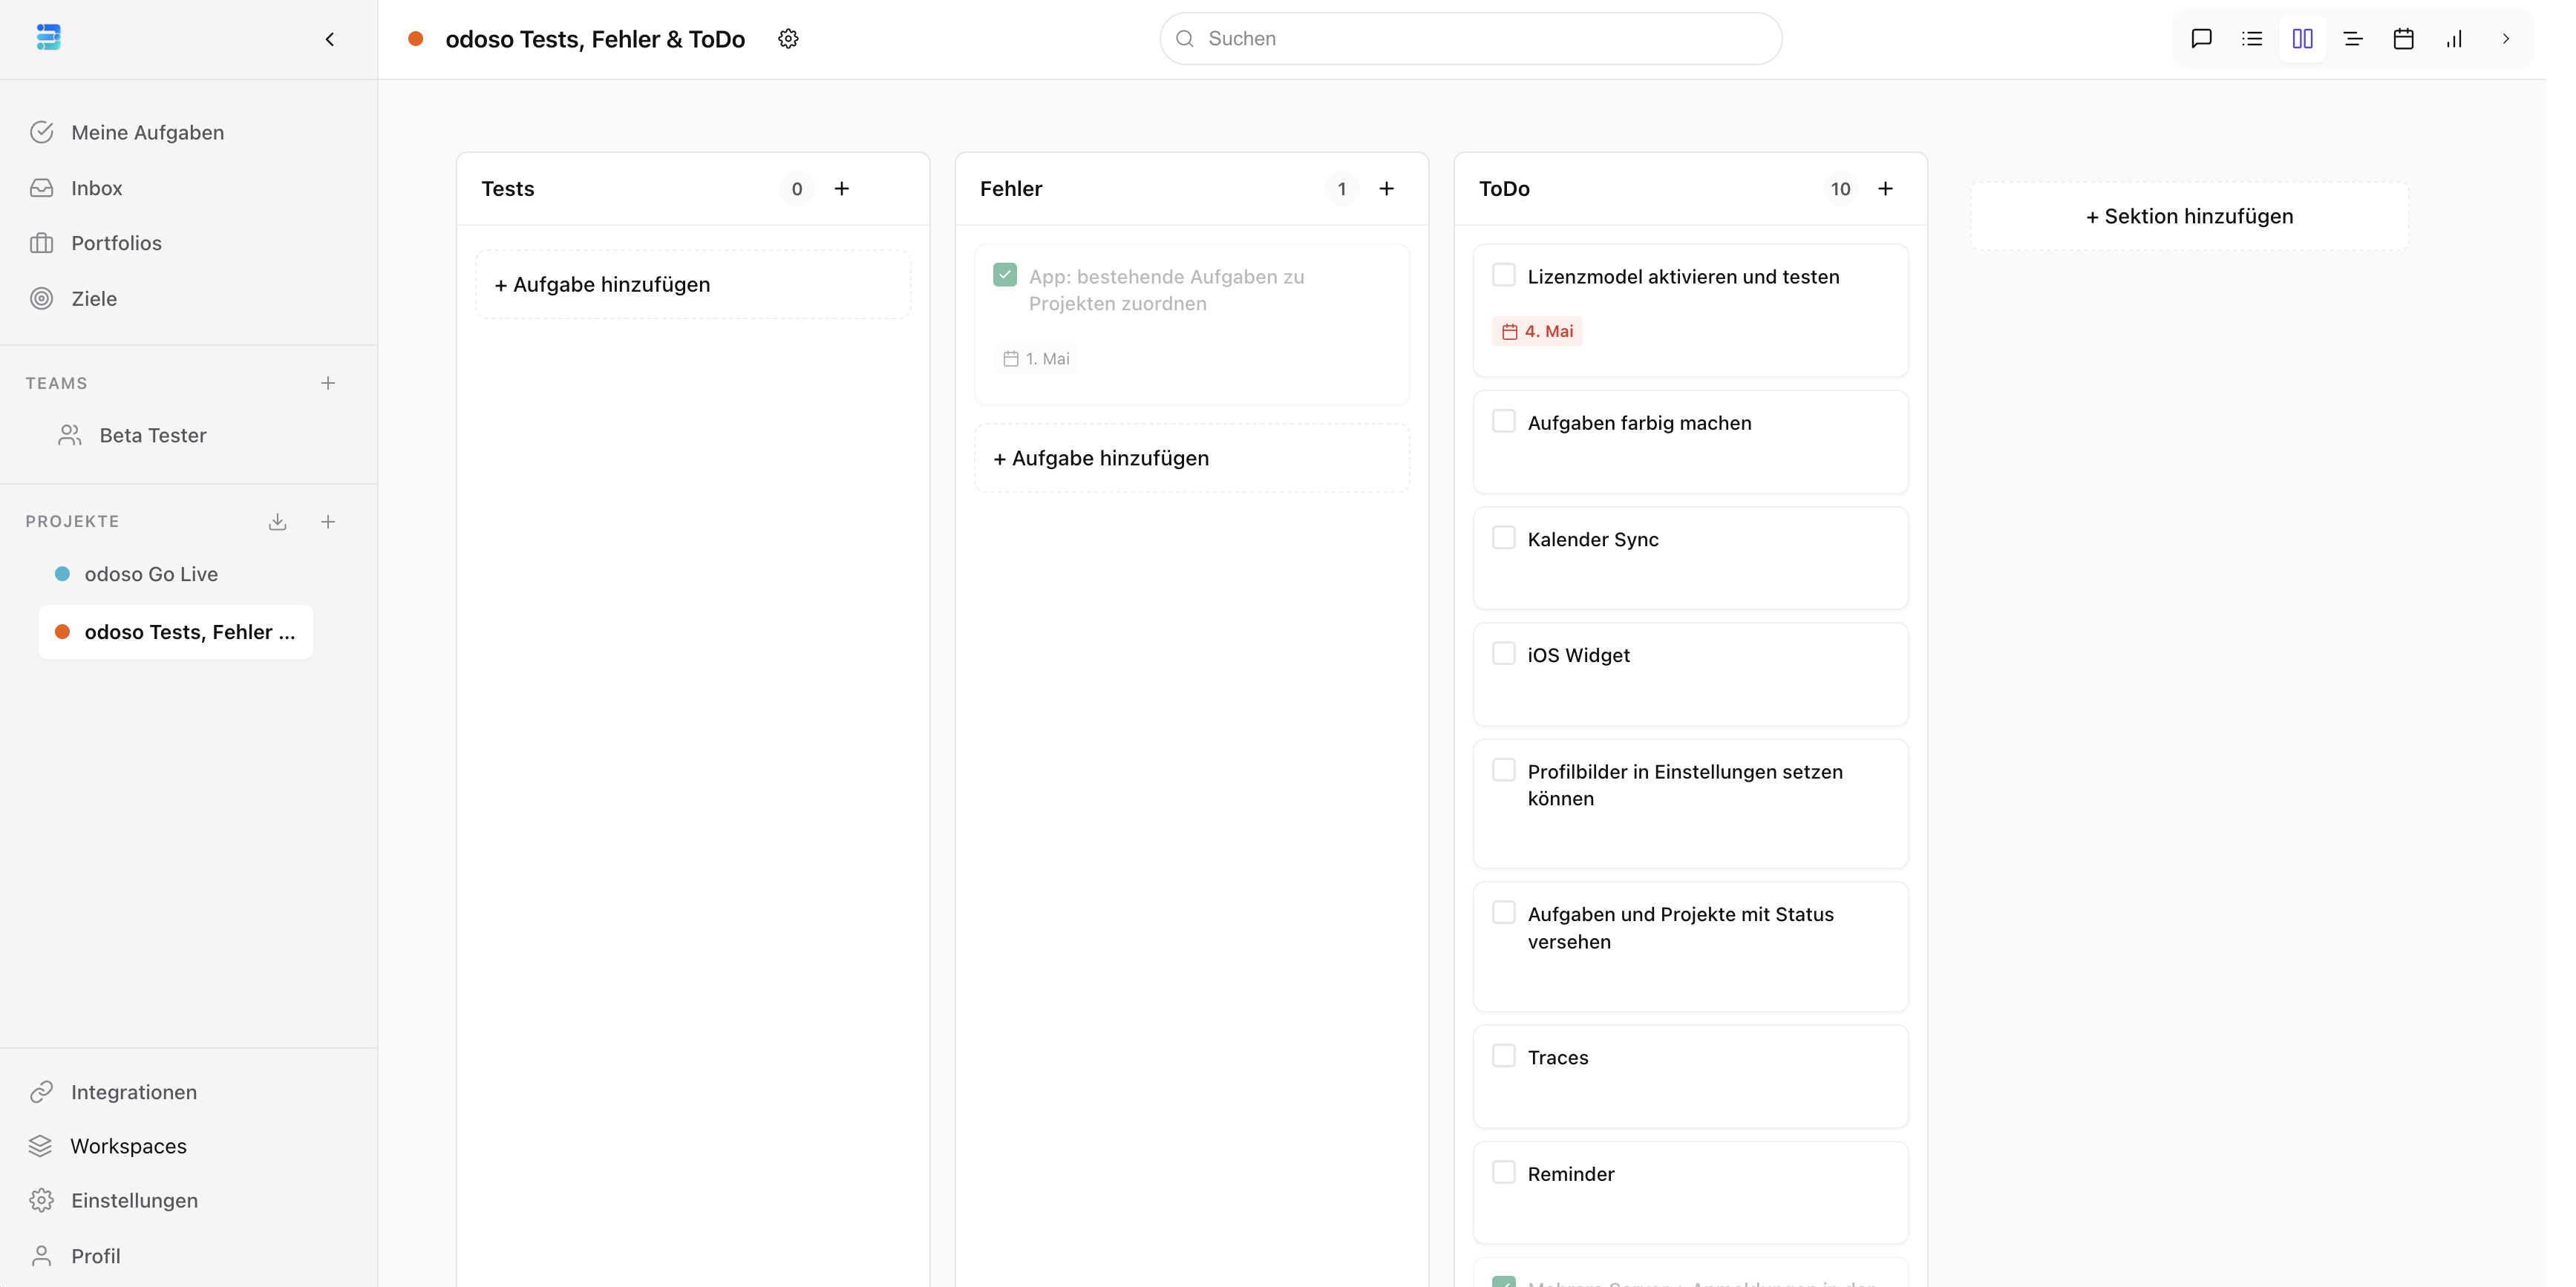The image size is (2576, 1287).
Task: Open the bar chart statistics view
Action: tap(2454, 39)
